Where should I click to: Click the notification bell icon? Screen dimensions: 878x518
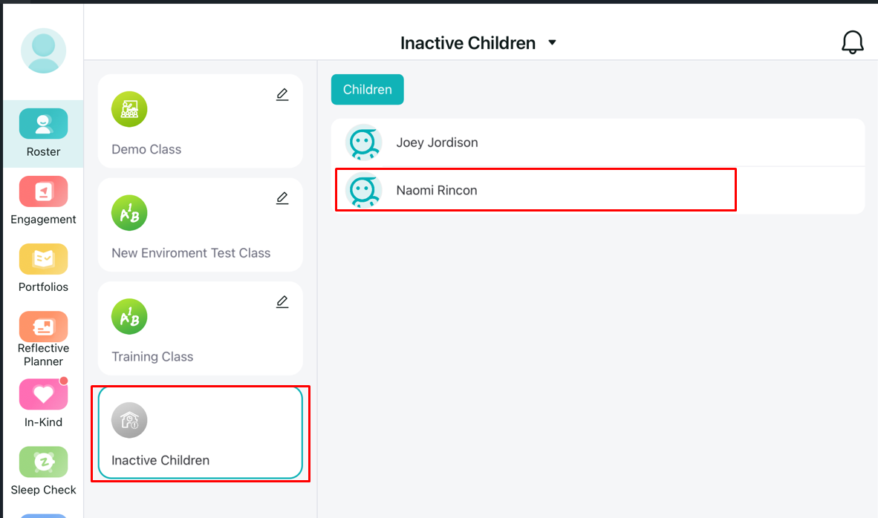[852, 42]
